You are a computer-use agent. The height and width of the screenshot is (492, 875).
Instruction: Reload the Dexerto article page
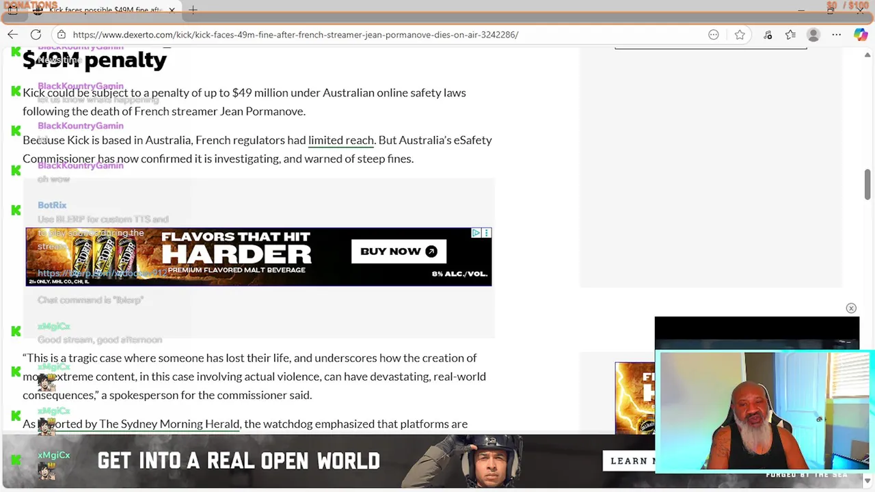coord(36,34)
